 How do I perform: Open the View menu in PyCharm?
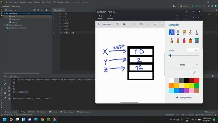pos(16,2)
